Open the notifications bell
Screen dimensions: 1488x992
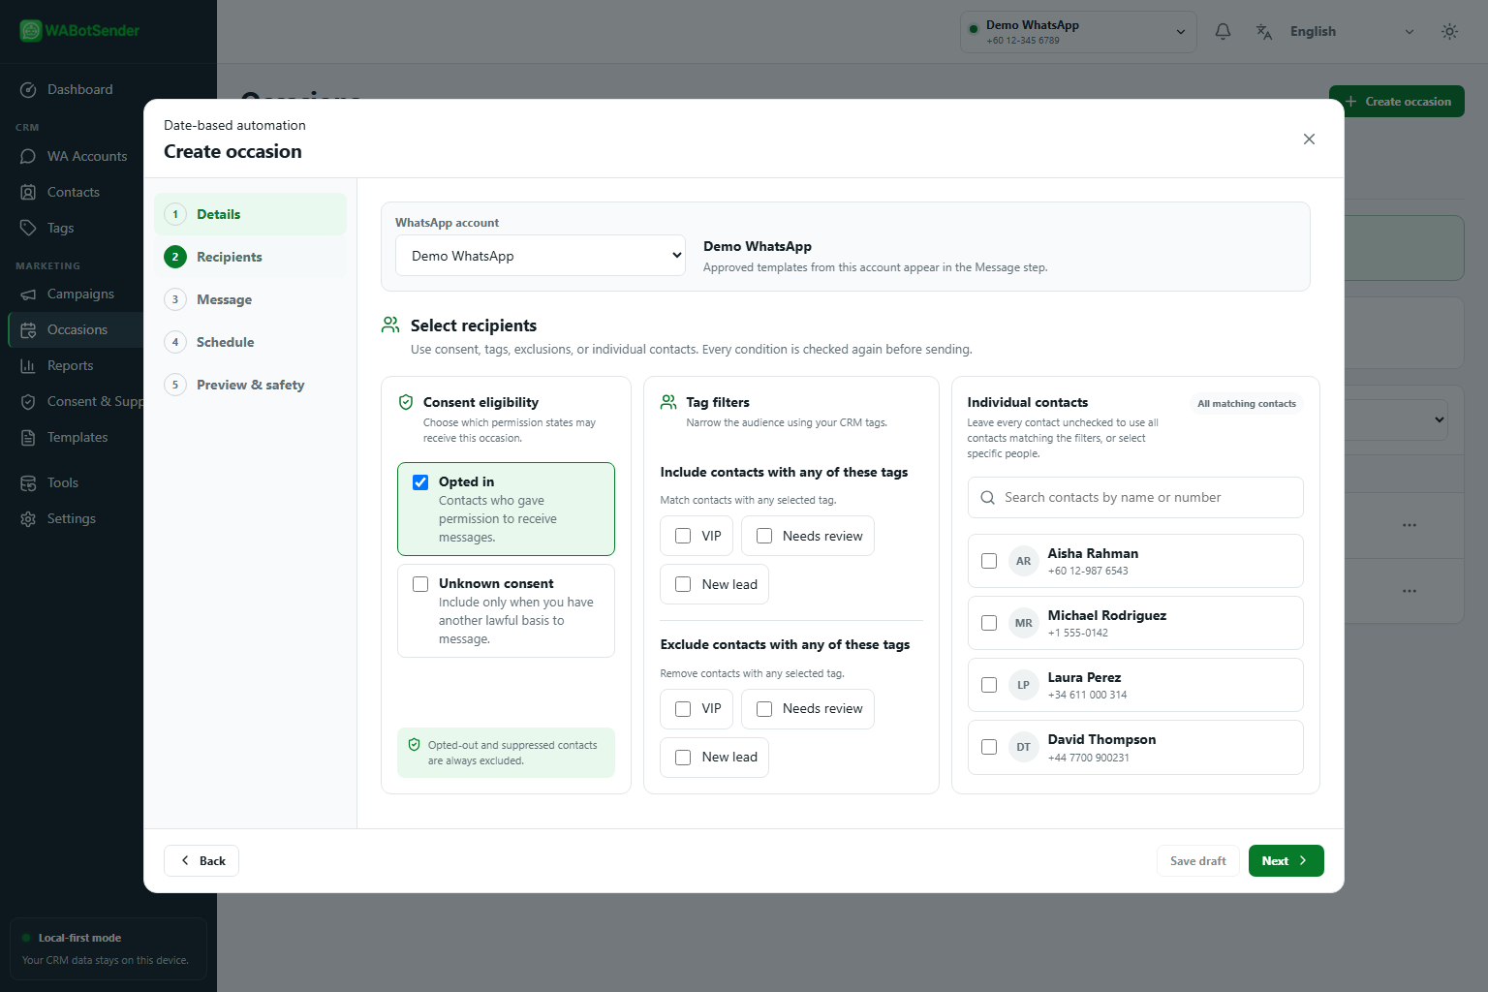pos(1223,32)
